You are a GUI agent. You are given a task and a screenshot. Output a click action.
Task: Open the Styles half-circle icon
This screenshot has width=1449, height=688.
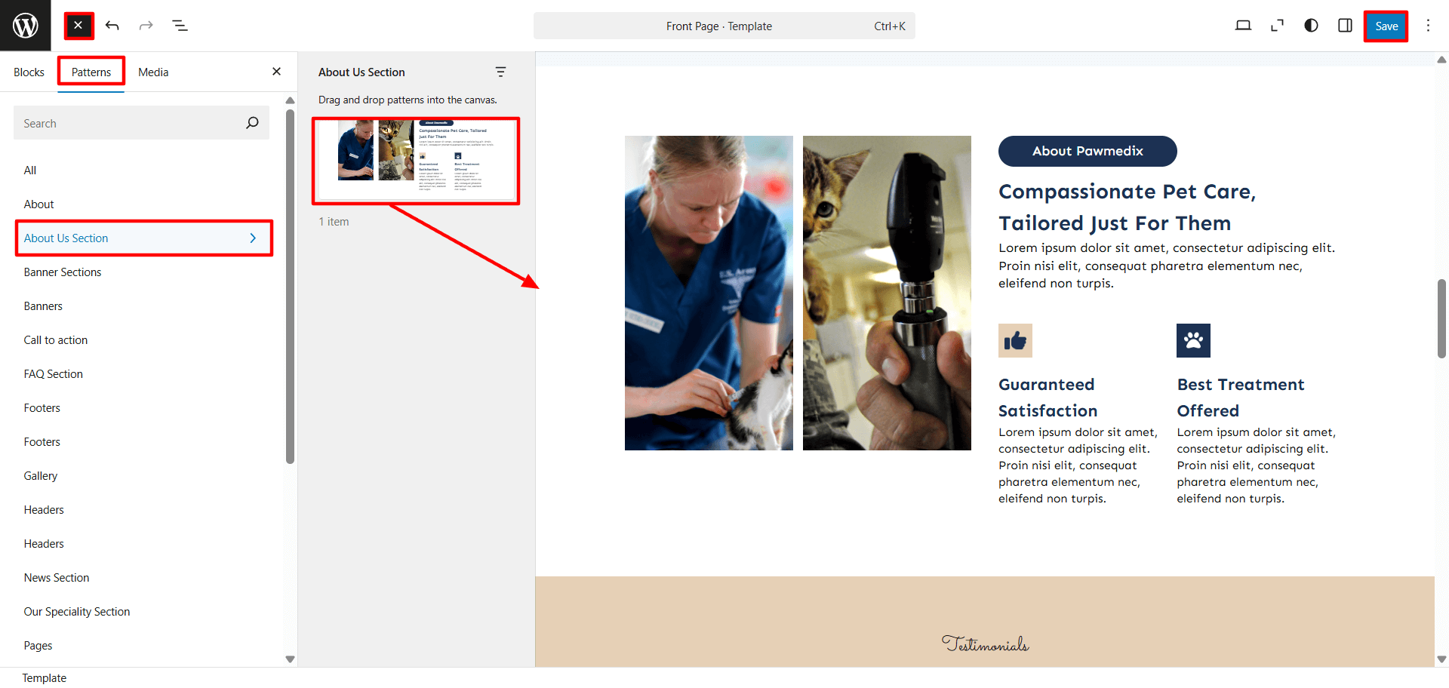1311,26
